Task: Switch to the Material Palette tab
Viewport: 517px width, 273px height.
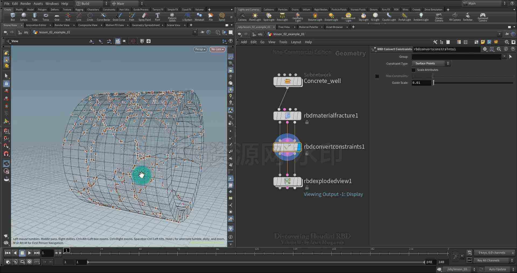Action: pos(308,27)
